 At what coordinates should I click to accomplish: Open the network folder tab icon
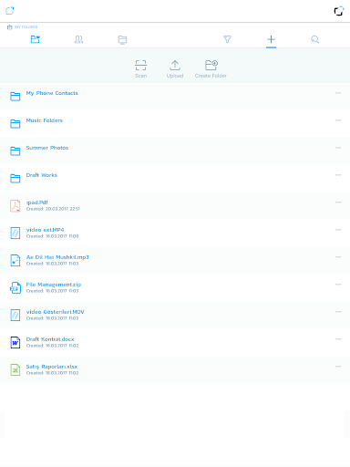122,39
